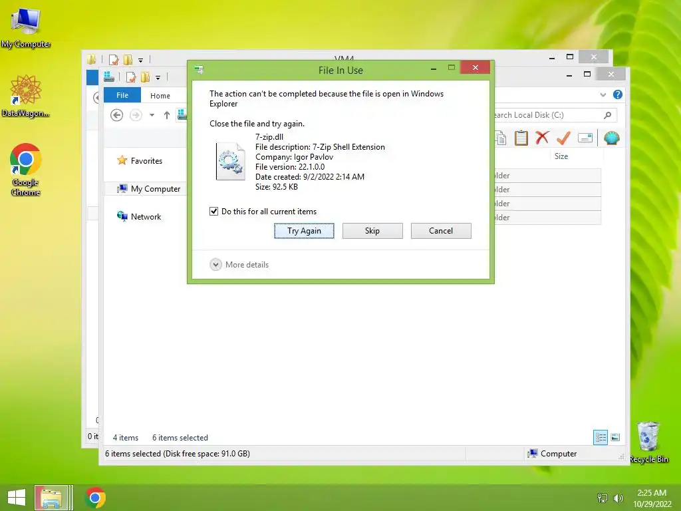Screen dimensions: 681x511
Task: Select Favorites in the navigation pane
Action: (x=140, y=161)
